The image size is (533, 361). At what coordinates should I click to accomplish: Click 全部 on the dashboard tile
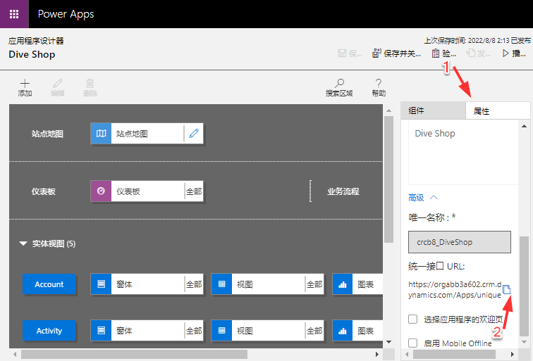click(194, 191)
